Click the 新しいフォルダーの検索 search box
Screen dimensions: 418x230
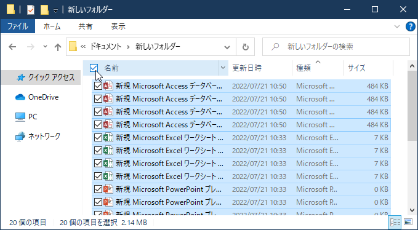(x=336, y=47)
